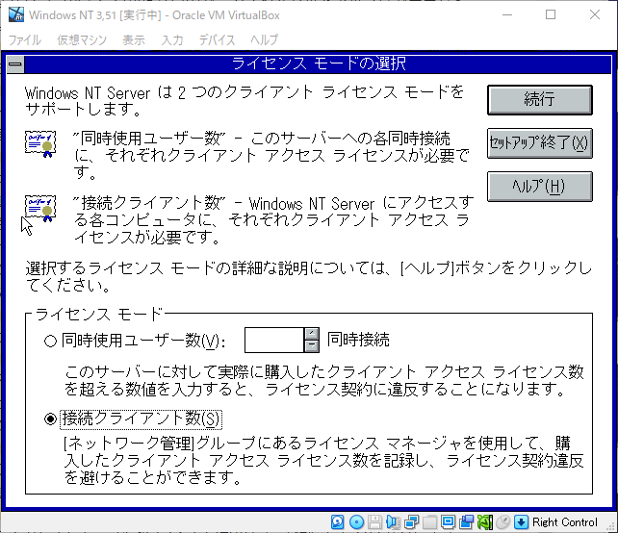
Task: Click the hard disk activity icon
Action: coord(337,522)
